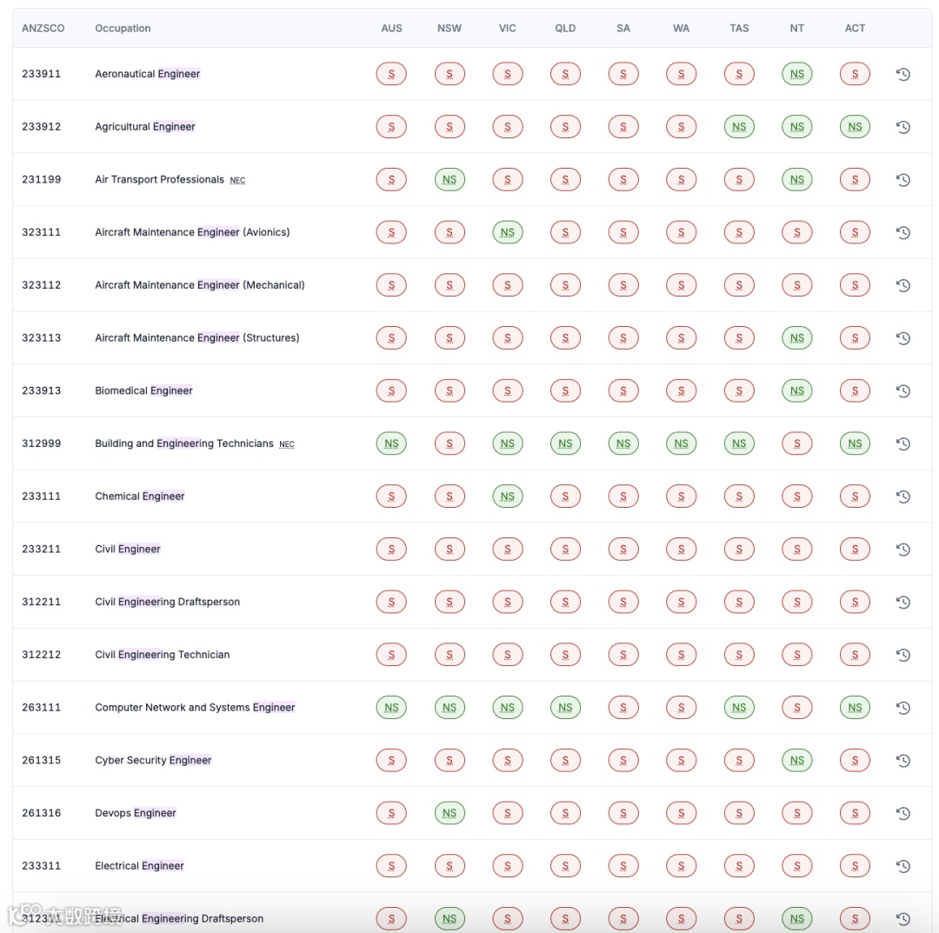
Task: Click the Cyber Security Engineer occupation name
Action: (153, 760)
